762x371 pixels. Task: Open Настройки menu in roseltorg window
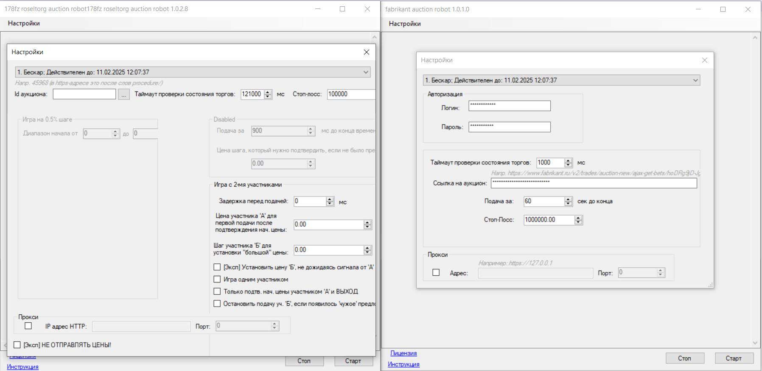pyautogui.click(x=24, y=23)
